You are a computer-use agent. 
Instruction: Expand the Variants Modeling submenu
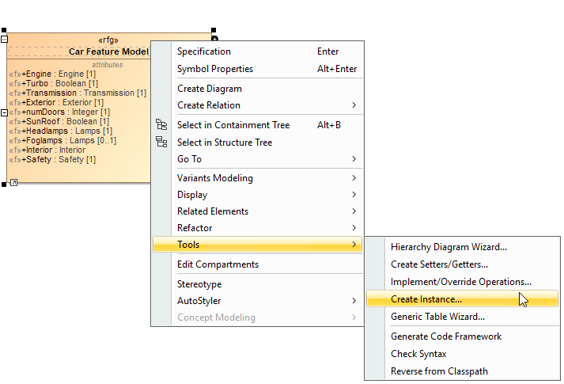pyautogui.click(x=354, y=178)
